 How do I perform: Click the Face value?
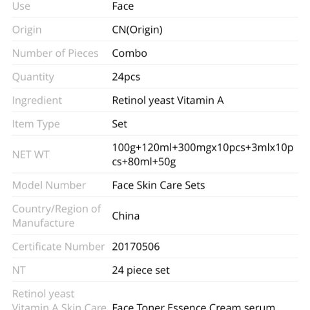123,6
